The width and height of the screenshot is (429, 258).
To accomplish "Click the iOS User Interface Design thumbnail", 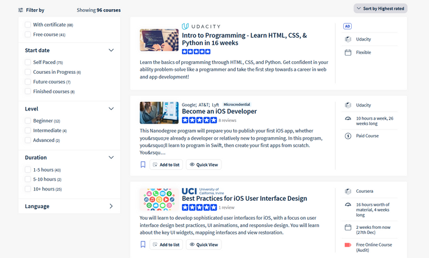I will (159, 200).
